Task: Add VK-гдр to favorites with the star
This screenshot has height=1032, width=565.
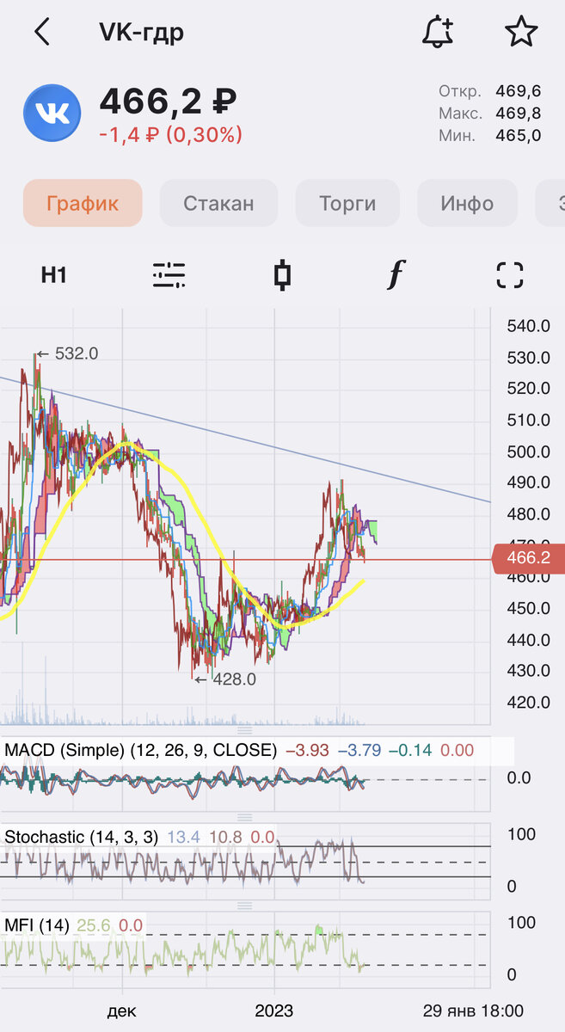Action: pos(521,32)
